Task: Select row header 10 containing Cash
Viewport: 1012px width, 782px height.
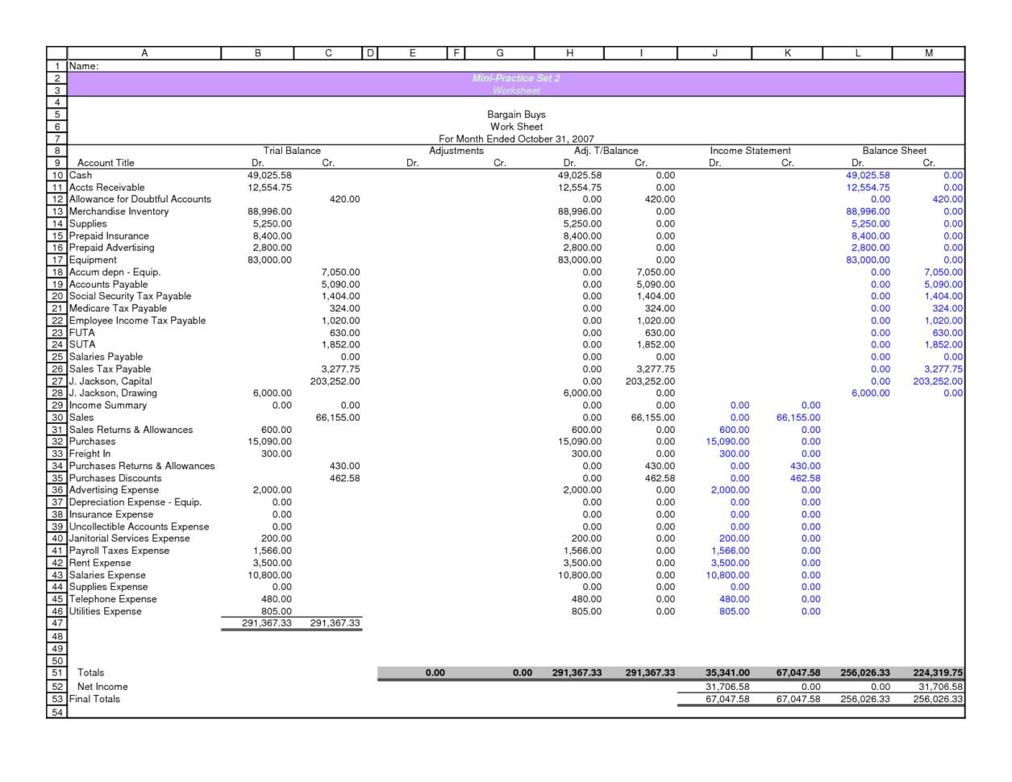Action: tap(56, 175)
